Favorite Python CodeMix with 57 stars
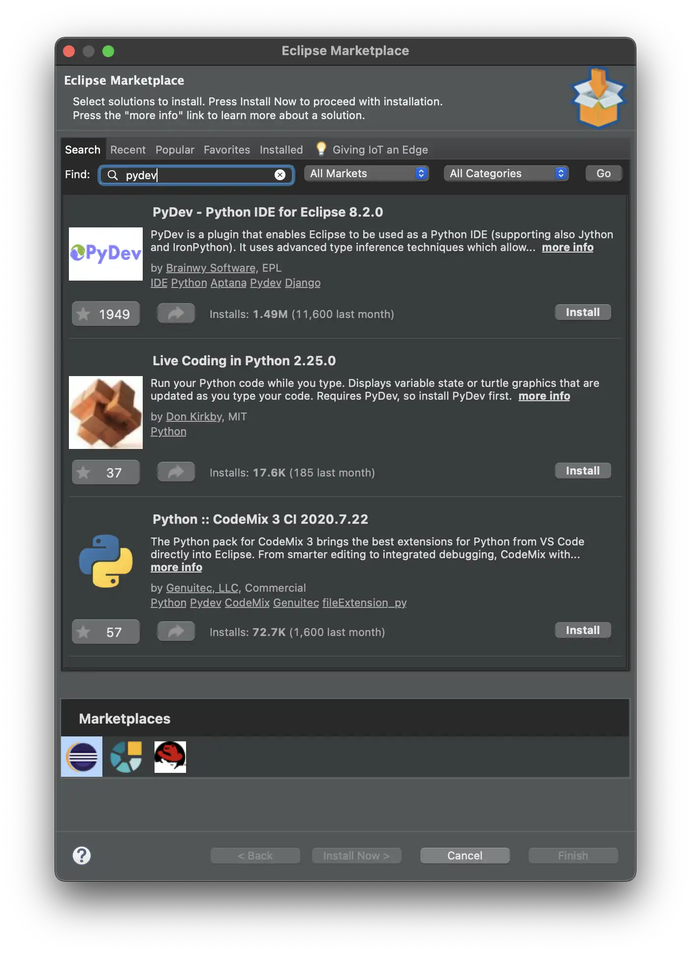 pos(105,632)
